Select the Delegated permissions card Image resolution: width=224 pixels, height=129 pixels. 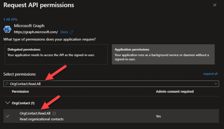coord(56,54)
